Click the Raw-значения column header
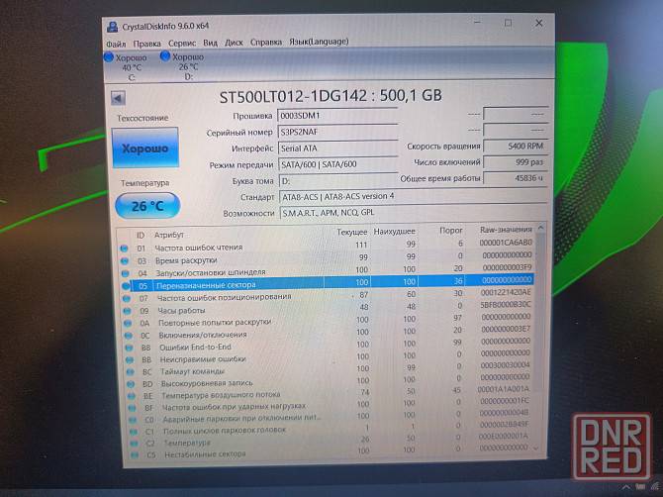The height and width of the screenshot is (497, 663). 506,230
